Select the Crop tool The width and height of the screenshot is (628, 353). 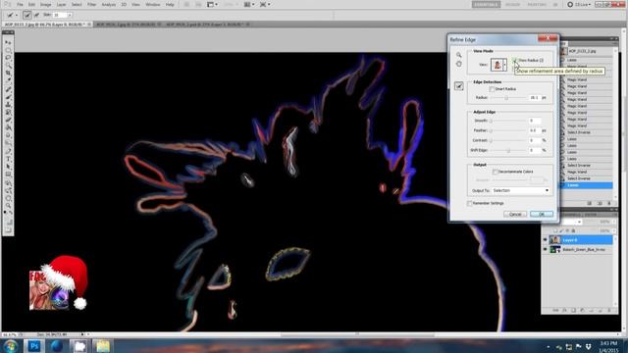tap(8, 74)
